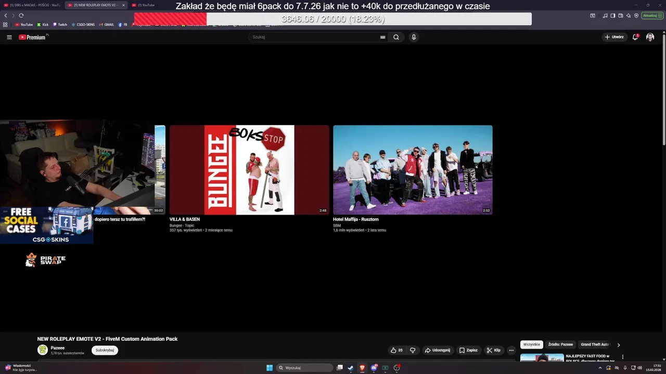Play Hotel Maffija - Rusztom thumbnail
The width and height of the screenshot is (666, 374).
(x=413, y=170)
